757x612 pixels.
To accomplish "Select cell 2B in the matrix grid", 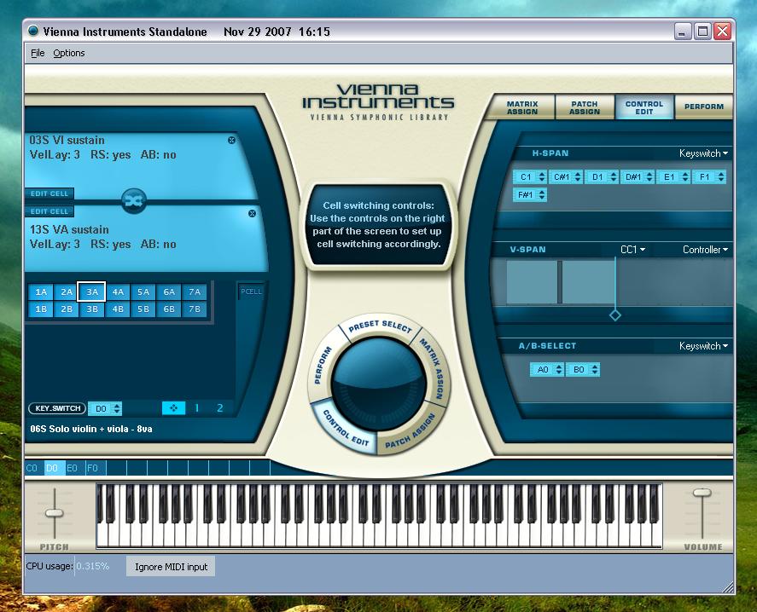I will [67, 309].
